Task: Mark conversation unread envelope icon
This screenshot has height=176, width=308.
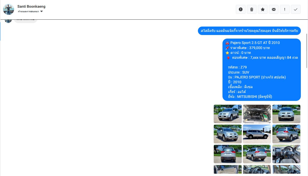Action: click(274, 9)
